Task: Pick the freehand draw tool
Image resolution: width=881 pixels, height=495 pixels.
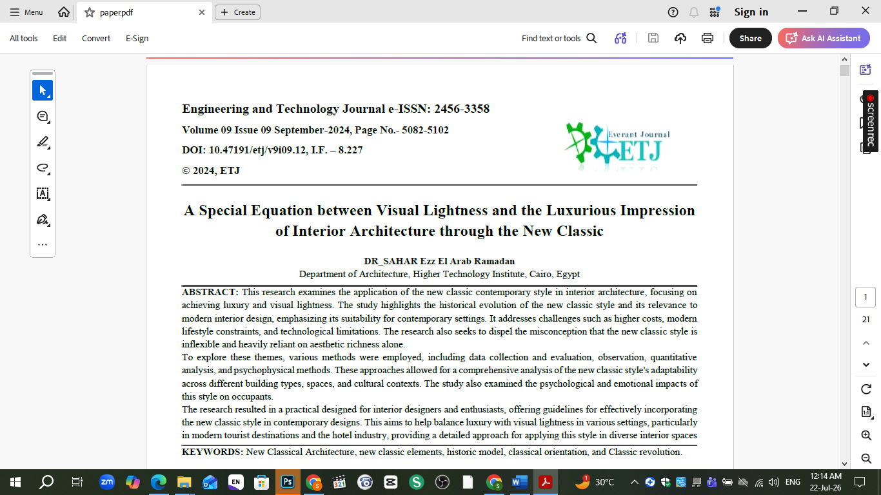Action: click(43, 168)
